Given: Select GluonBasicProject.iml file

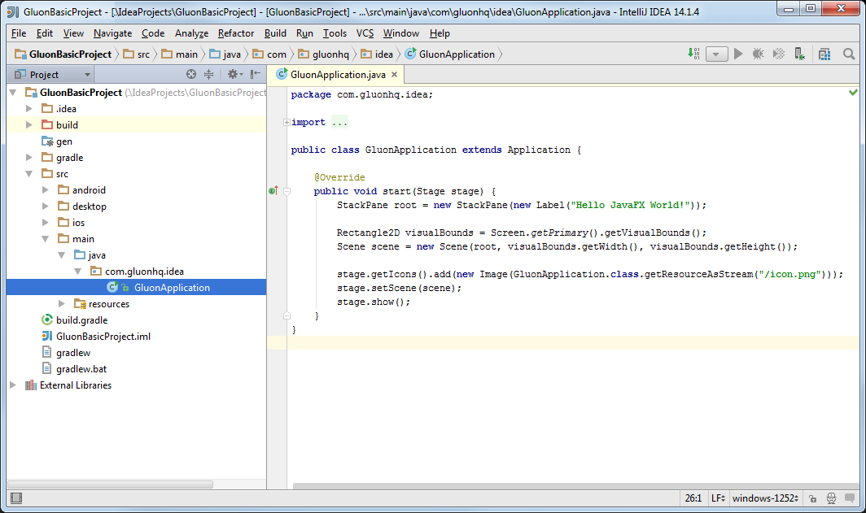Looking at the screenshot, I should tap(96, 336).
